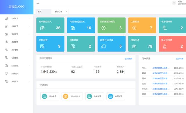Click the 添加房源 quick action button
The width and height of the screenshot is (186, 113).
pos(50,96)
